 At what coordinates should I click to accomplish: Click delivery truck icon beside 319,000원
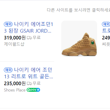(29, 38)
